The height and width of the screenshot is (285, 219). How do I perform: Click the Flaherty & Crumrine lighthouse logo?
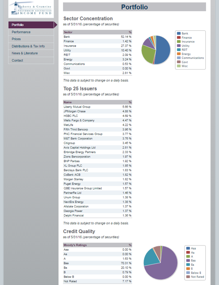tap(31, 8)
